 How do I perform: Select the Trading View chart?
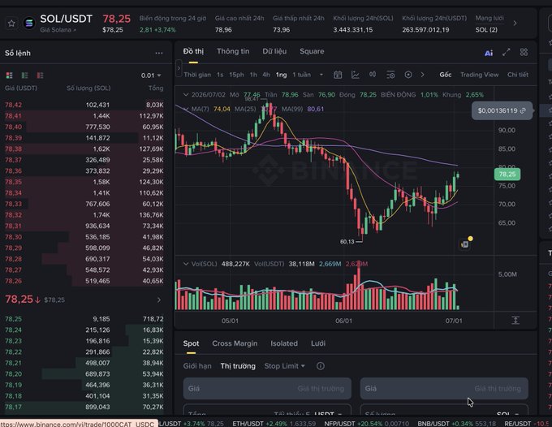(479, 75)
